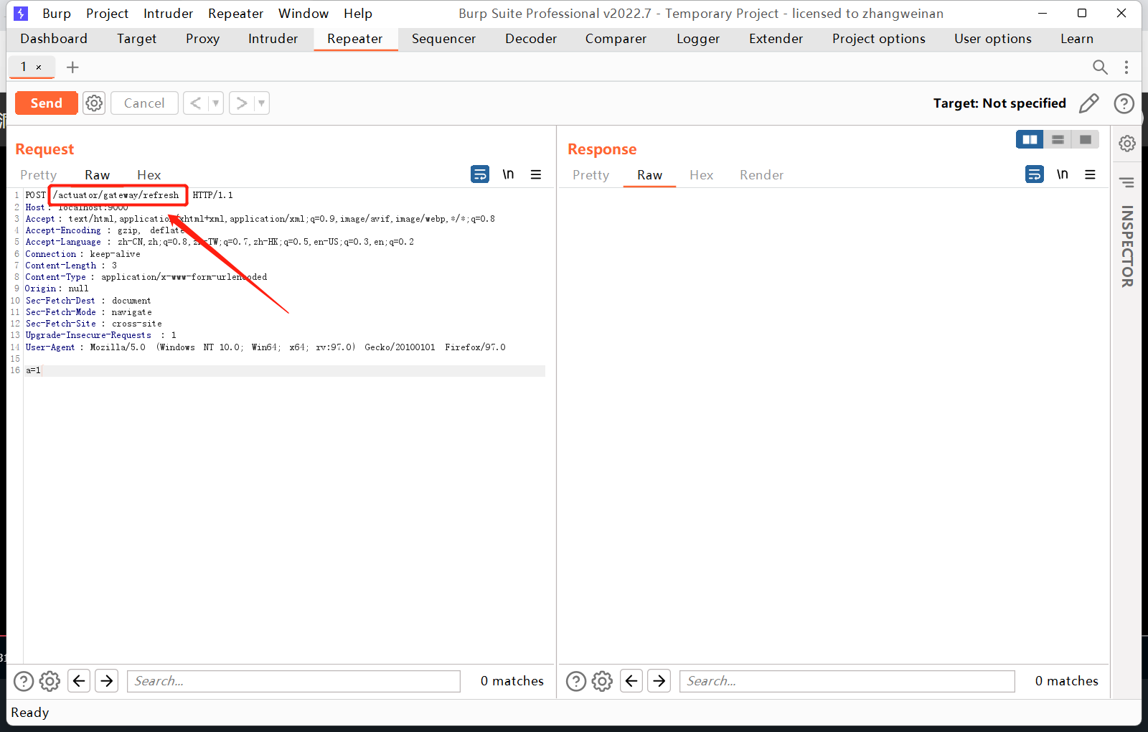Switch to the Dashboard tab

[54, 39]
